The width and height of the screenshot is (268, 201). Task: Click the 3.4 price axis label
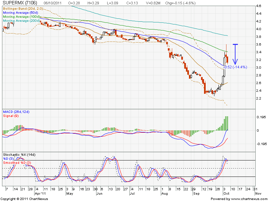point(259,52)
